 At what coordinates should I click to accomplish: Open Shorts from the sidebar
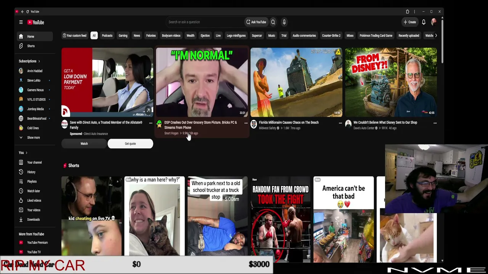(35, 46)
